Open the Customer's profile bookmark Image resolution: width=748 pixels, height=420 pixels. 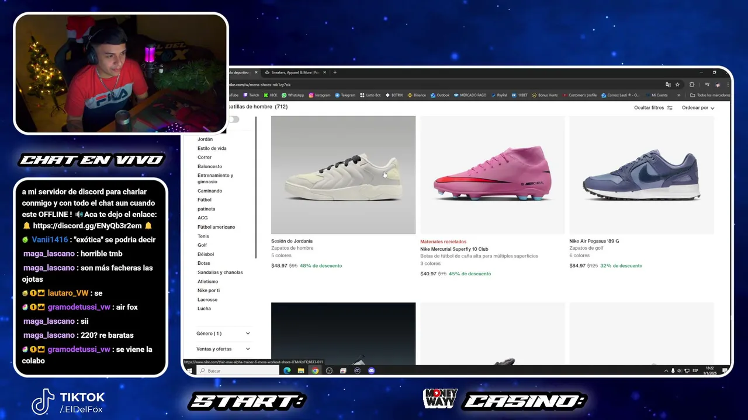click(x=579, y=95)
